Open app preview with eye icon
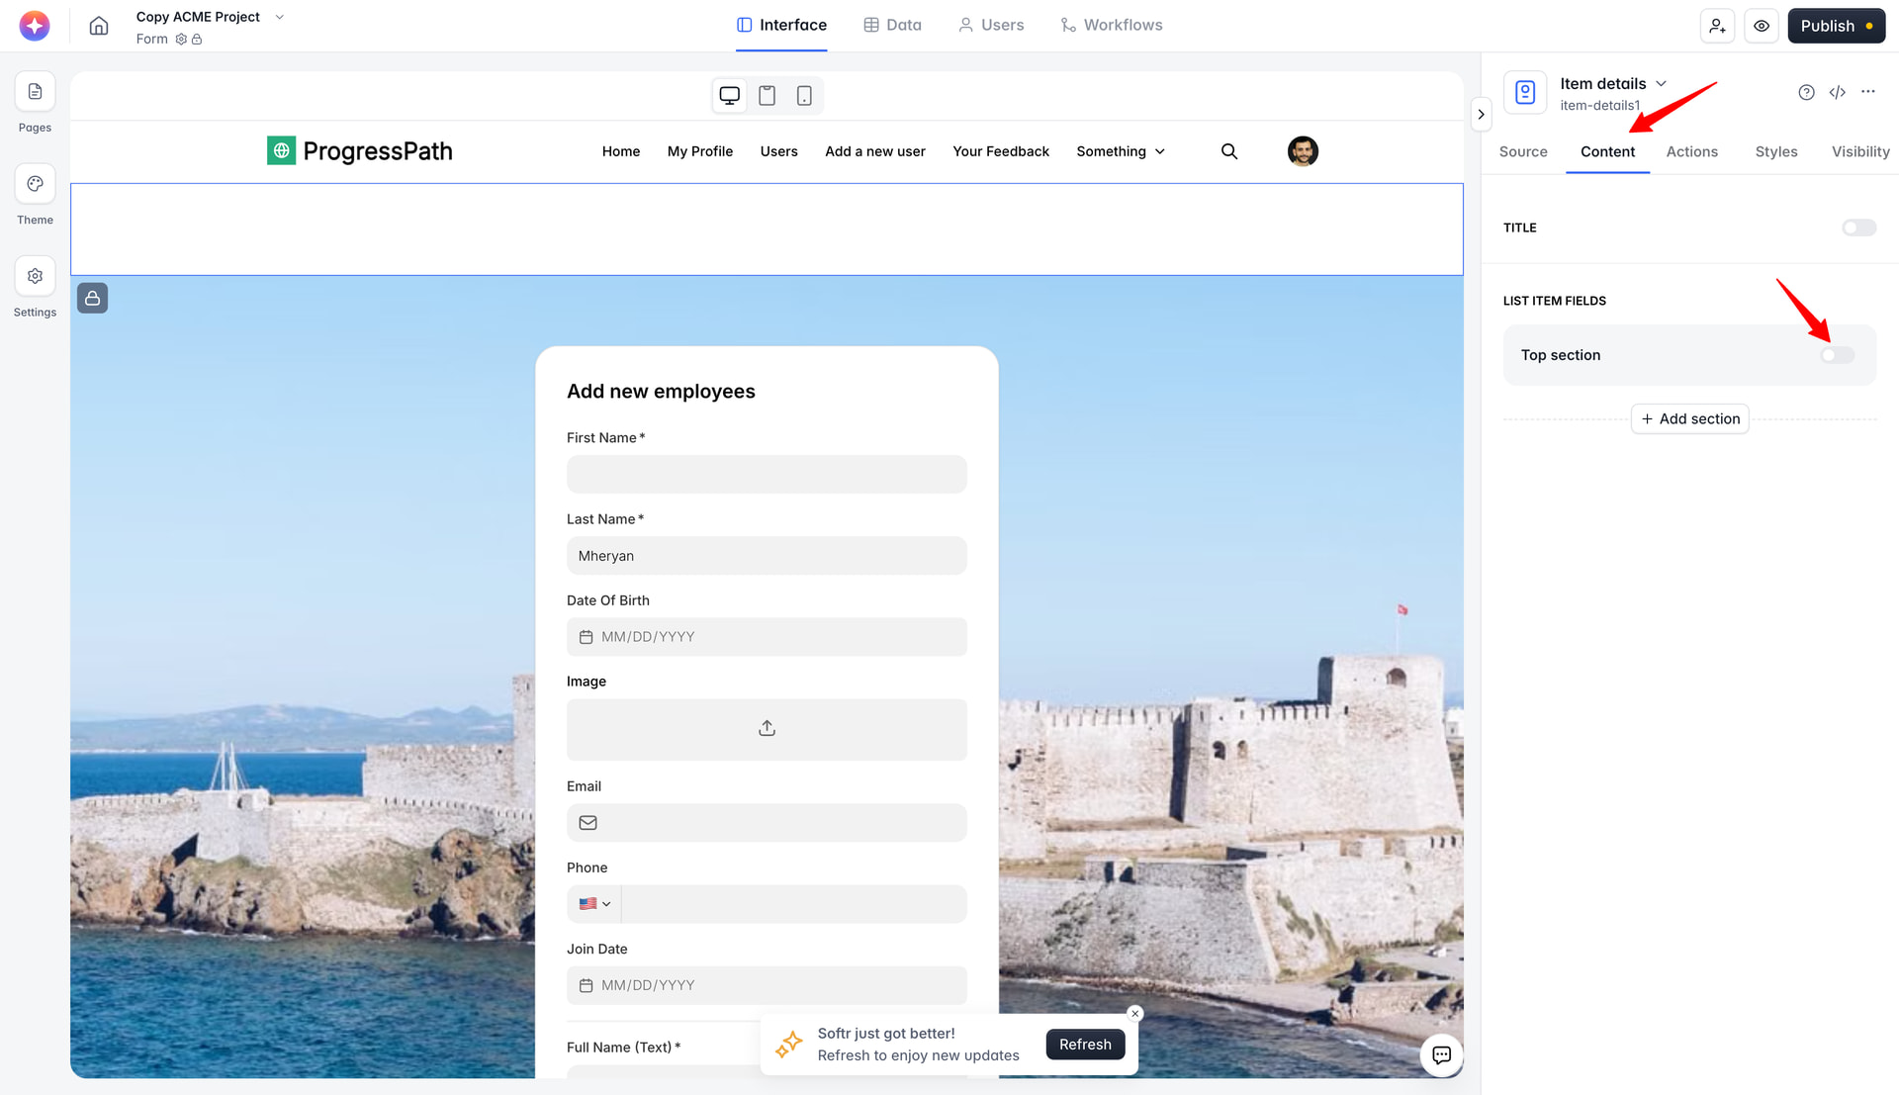Image resolution: width=1899 pixels, height=1095 pixels. 1762,26
